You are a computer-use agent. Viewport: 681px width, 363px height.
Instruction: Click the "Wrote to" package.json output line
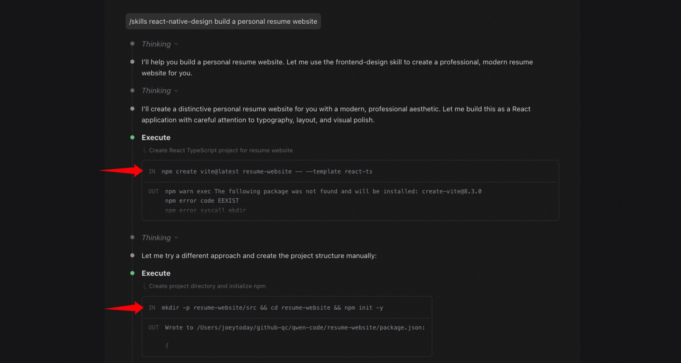[295, 327]
